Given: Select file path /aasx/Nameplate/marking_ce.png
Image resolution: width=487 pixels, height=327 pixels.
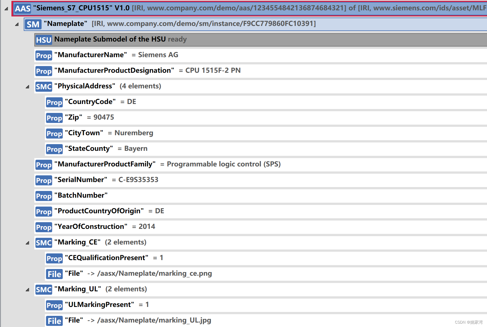Looking at the screenshot, I should [155, 273].
